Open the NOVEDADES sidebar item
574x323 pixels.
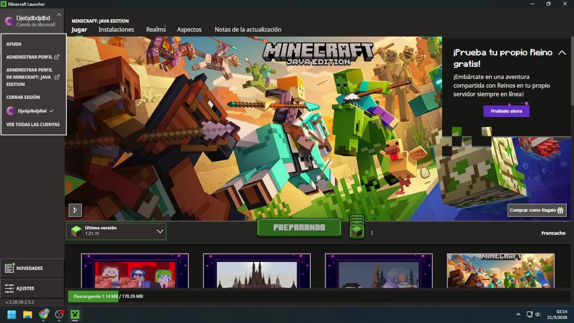pyautogui.click(x=32, y=268)
